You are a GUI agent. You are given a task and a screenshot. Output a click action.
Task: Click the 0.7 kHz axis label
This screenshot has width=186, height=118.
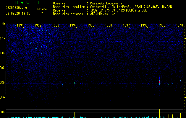(2, 97)
